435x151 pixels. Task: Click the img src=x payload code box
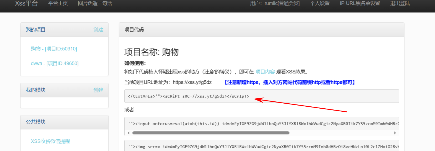(x=262, y=146)
